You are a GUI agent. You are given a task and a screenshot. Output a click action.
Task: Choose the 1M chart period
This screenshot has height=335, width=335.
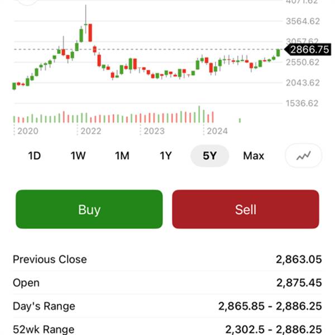(x=122, y=156)
